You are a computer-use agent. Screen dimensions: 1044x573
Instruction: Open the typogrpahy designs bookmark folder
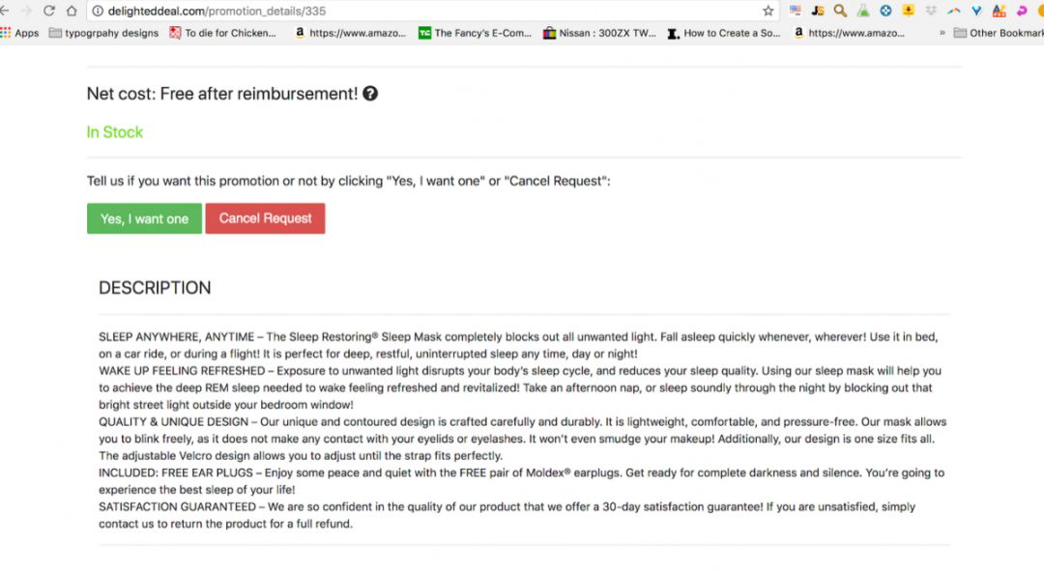pos(103,33)
